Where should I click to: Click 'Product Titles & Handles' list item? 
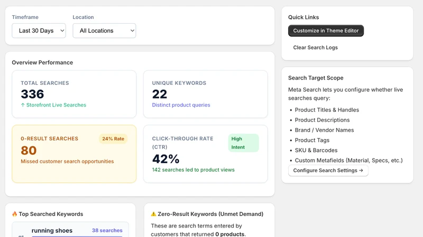point(327,110)
